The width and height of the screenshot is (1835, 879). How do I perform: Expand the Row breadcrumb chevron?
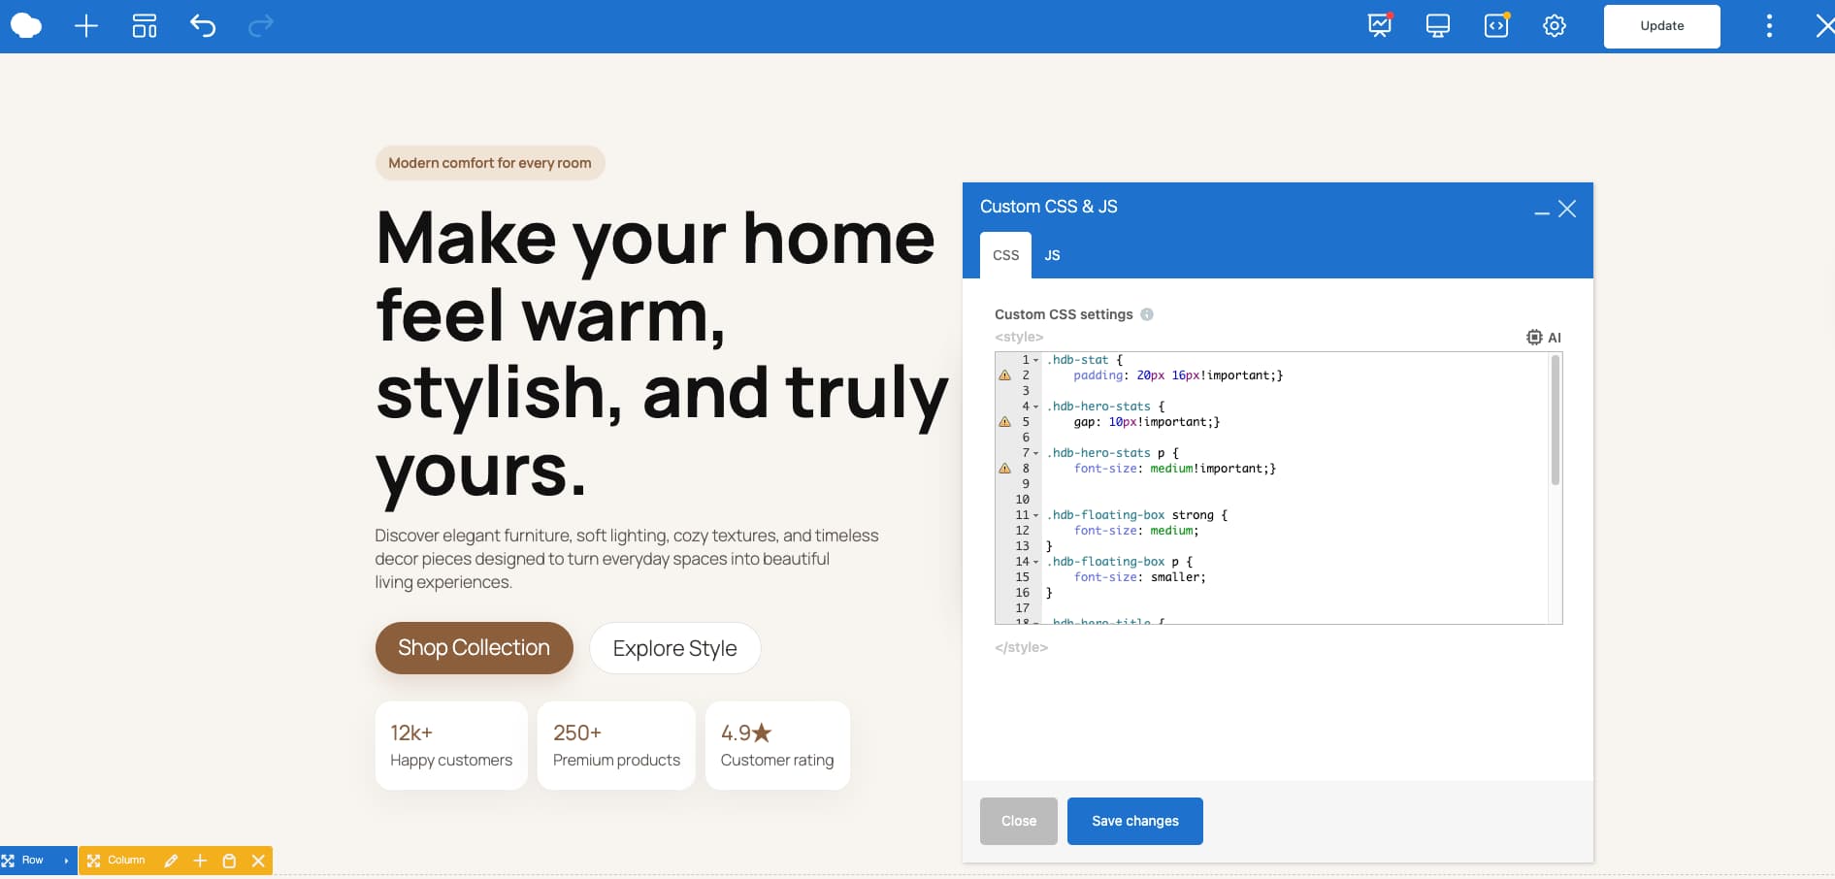point(65,861)
